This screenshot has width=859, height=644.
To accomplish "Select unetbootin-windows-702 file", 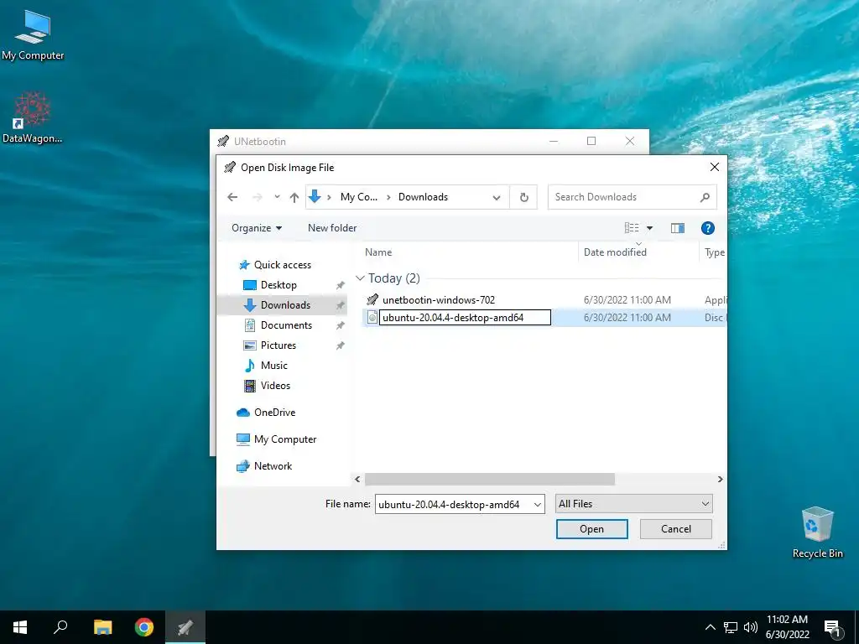I will [439, 300].
